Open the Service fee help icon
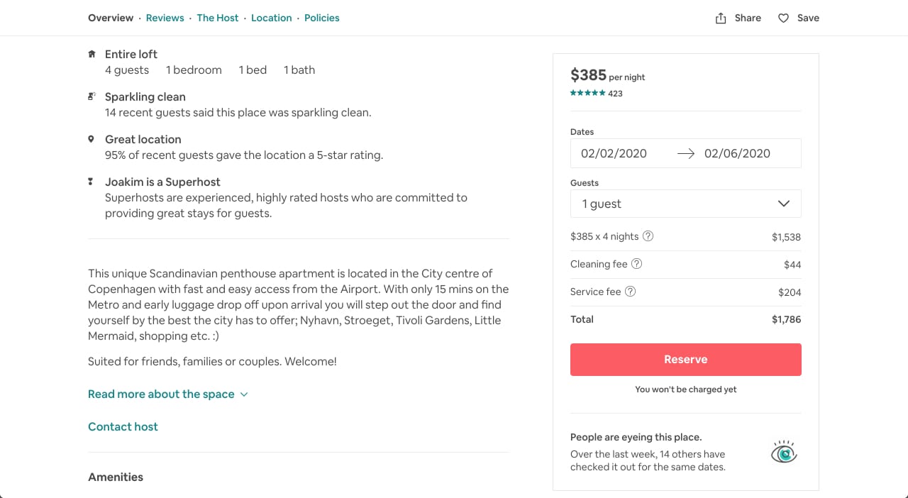The width and height of the screenshot is (908, 498). click(630, 292)
